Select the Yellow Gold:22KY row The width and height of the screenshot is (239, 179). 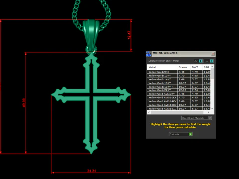pos(179,90)
